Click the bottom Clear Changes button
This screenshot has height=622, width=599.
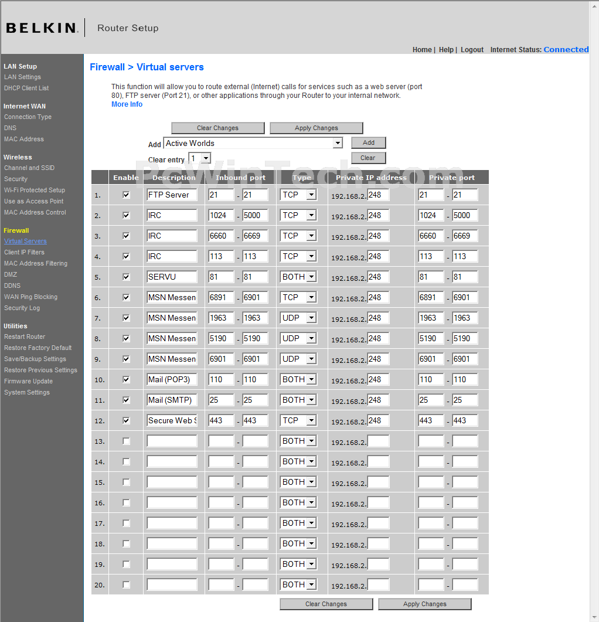pyautogui.click(x=326, y=604)
